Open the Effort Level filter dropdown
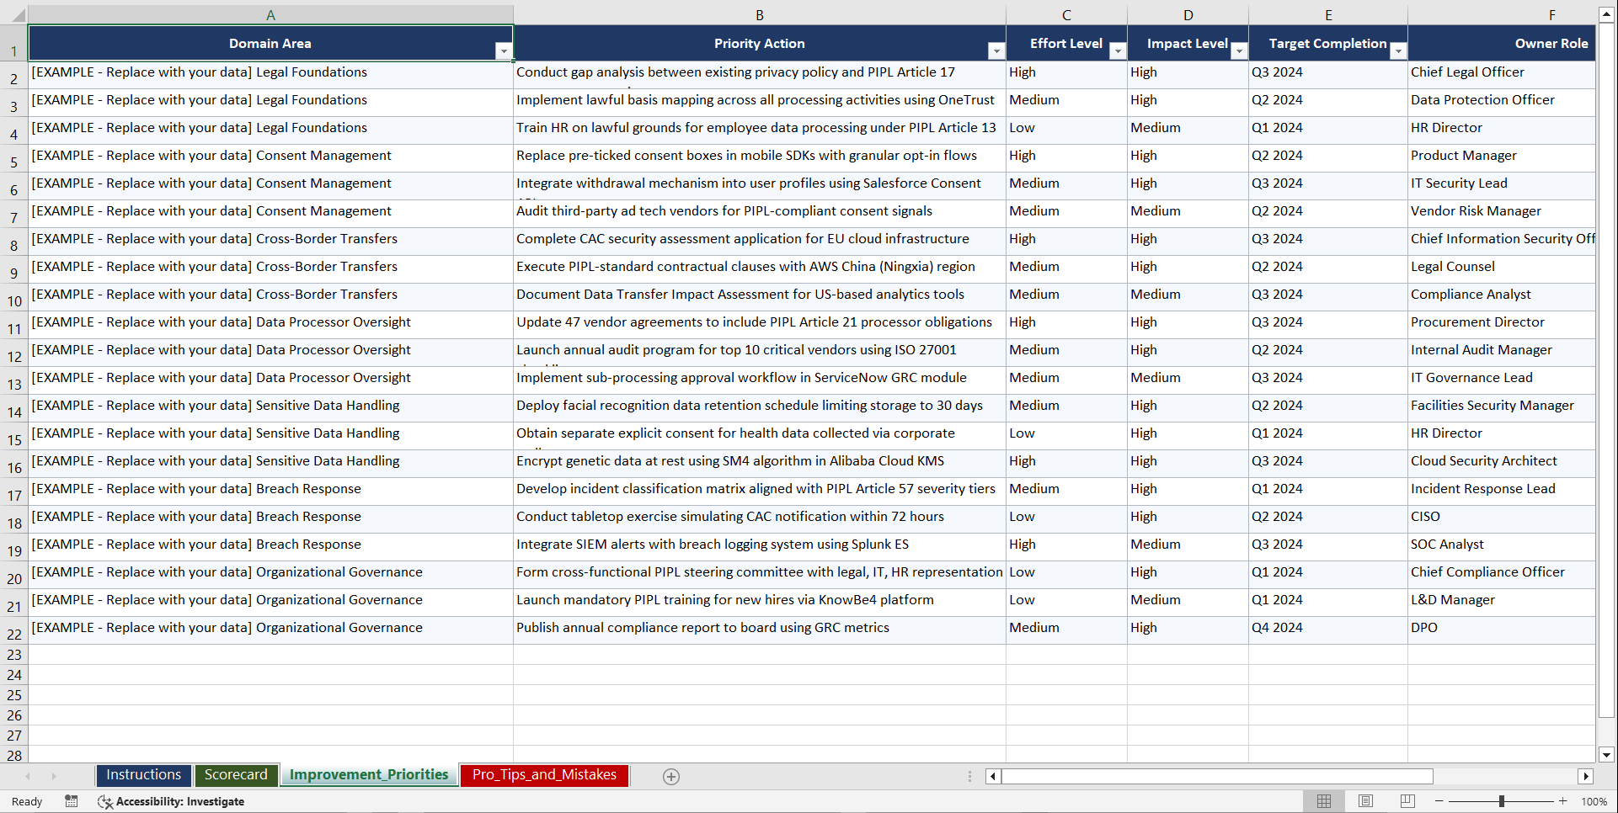 click(x=1118, y=51)
